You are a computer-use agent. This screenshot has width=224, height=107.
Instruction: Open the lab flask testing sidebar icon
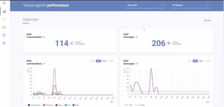pyautogui.click(x=4, y=27)
